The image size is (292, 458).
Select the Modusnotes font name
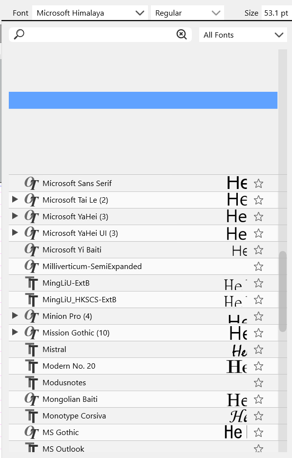tap(64, 383)
